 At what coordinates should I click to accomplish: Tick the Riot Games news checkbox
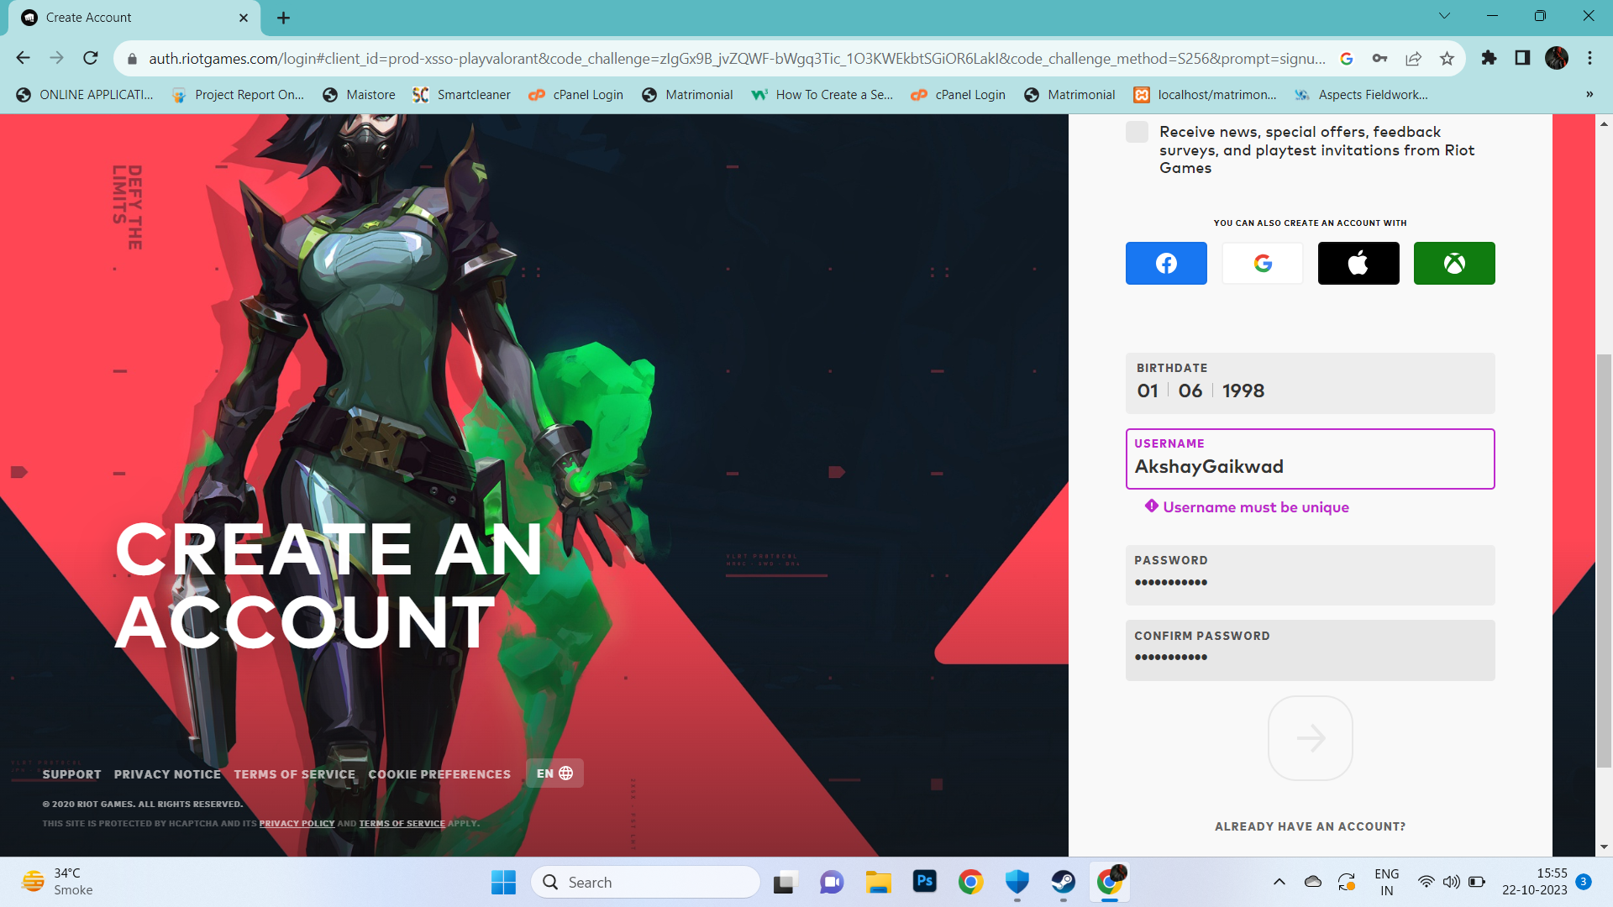pyautogui.click(x=1137, y=132)
